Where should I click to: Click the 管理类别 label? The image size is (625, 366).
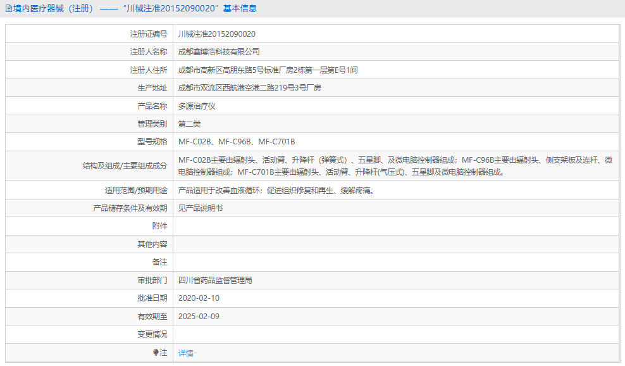pyautogui.click(x=152, y=124)
